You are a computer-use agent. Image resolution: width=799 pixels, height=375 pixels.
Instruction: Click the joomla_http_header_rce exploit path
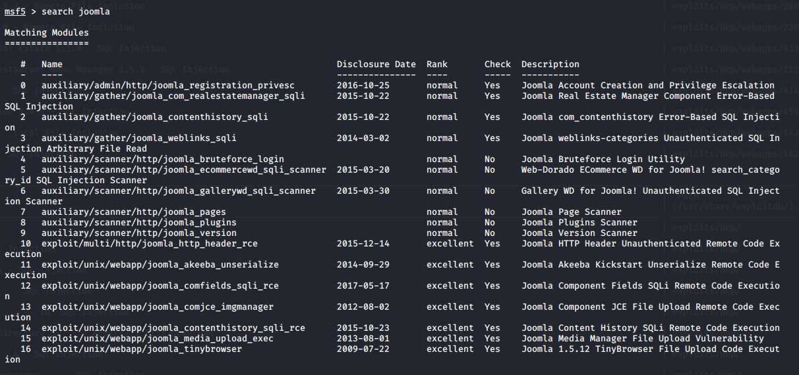coord(149,243)
